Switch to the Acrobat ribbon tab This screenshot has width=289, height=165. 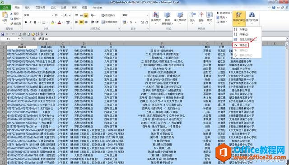tap(97, 8)
